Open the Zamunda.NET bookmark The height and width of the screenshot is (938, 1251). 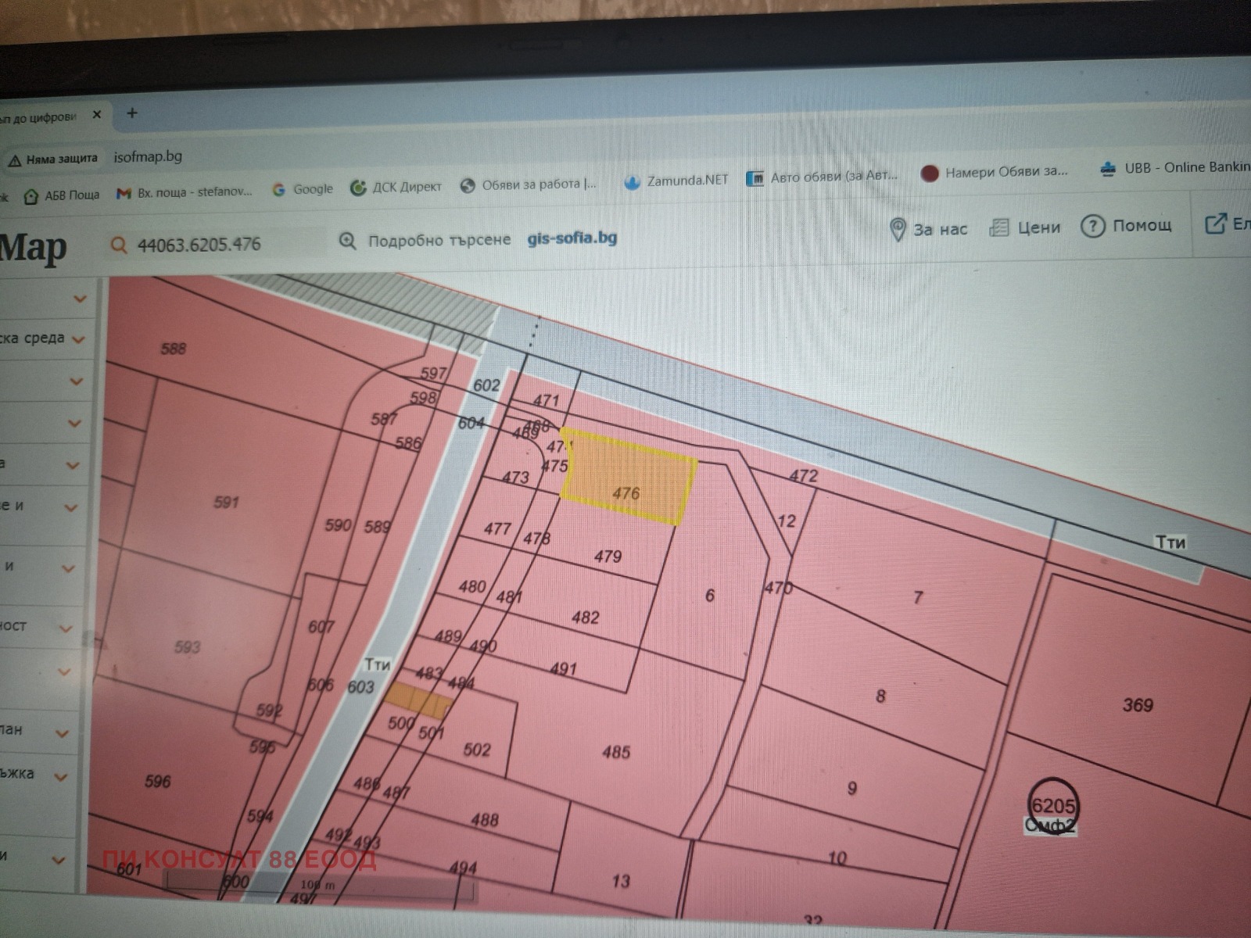pos(676,181)
